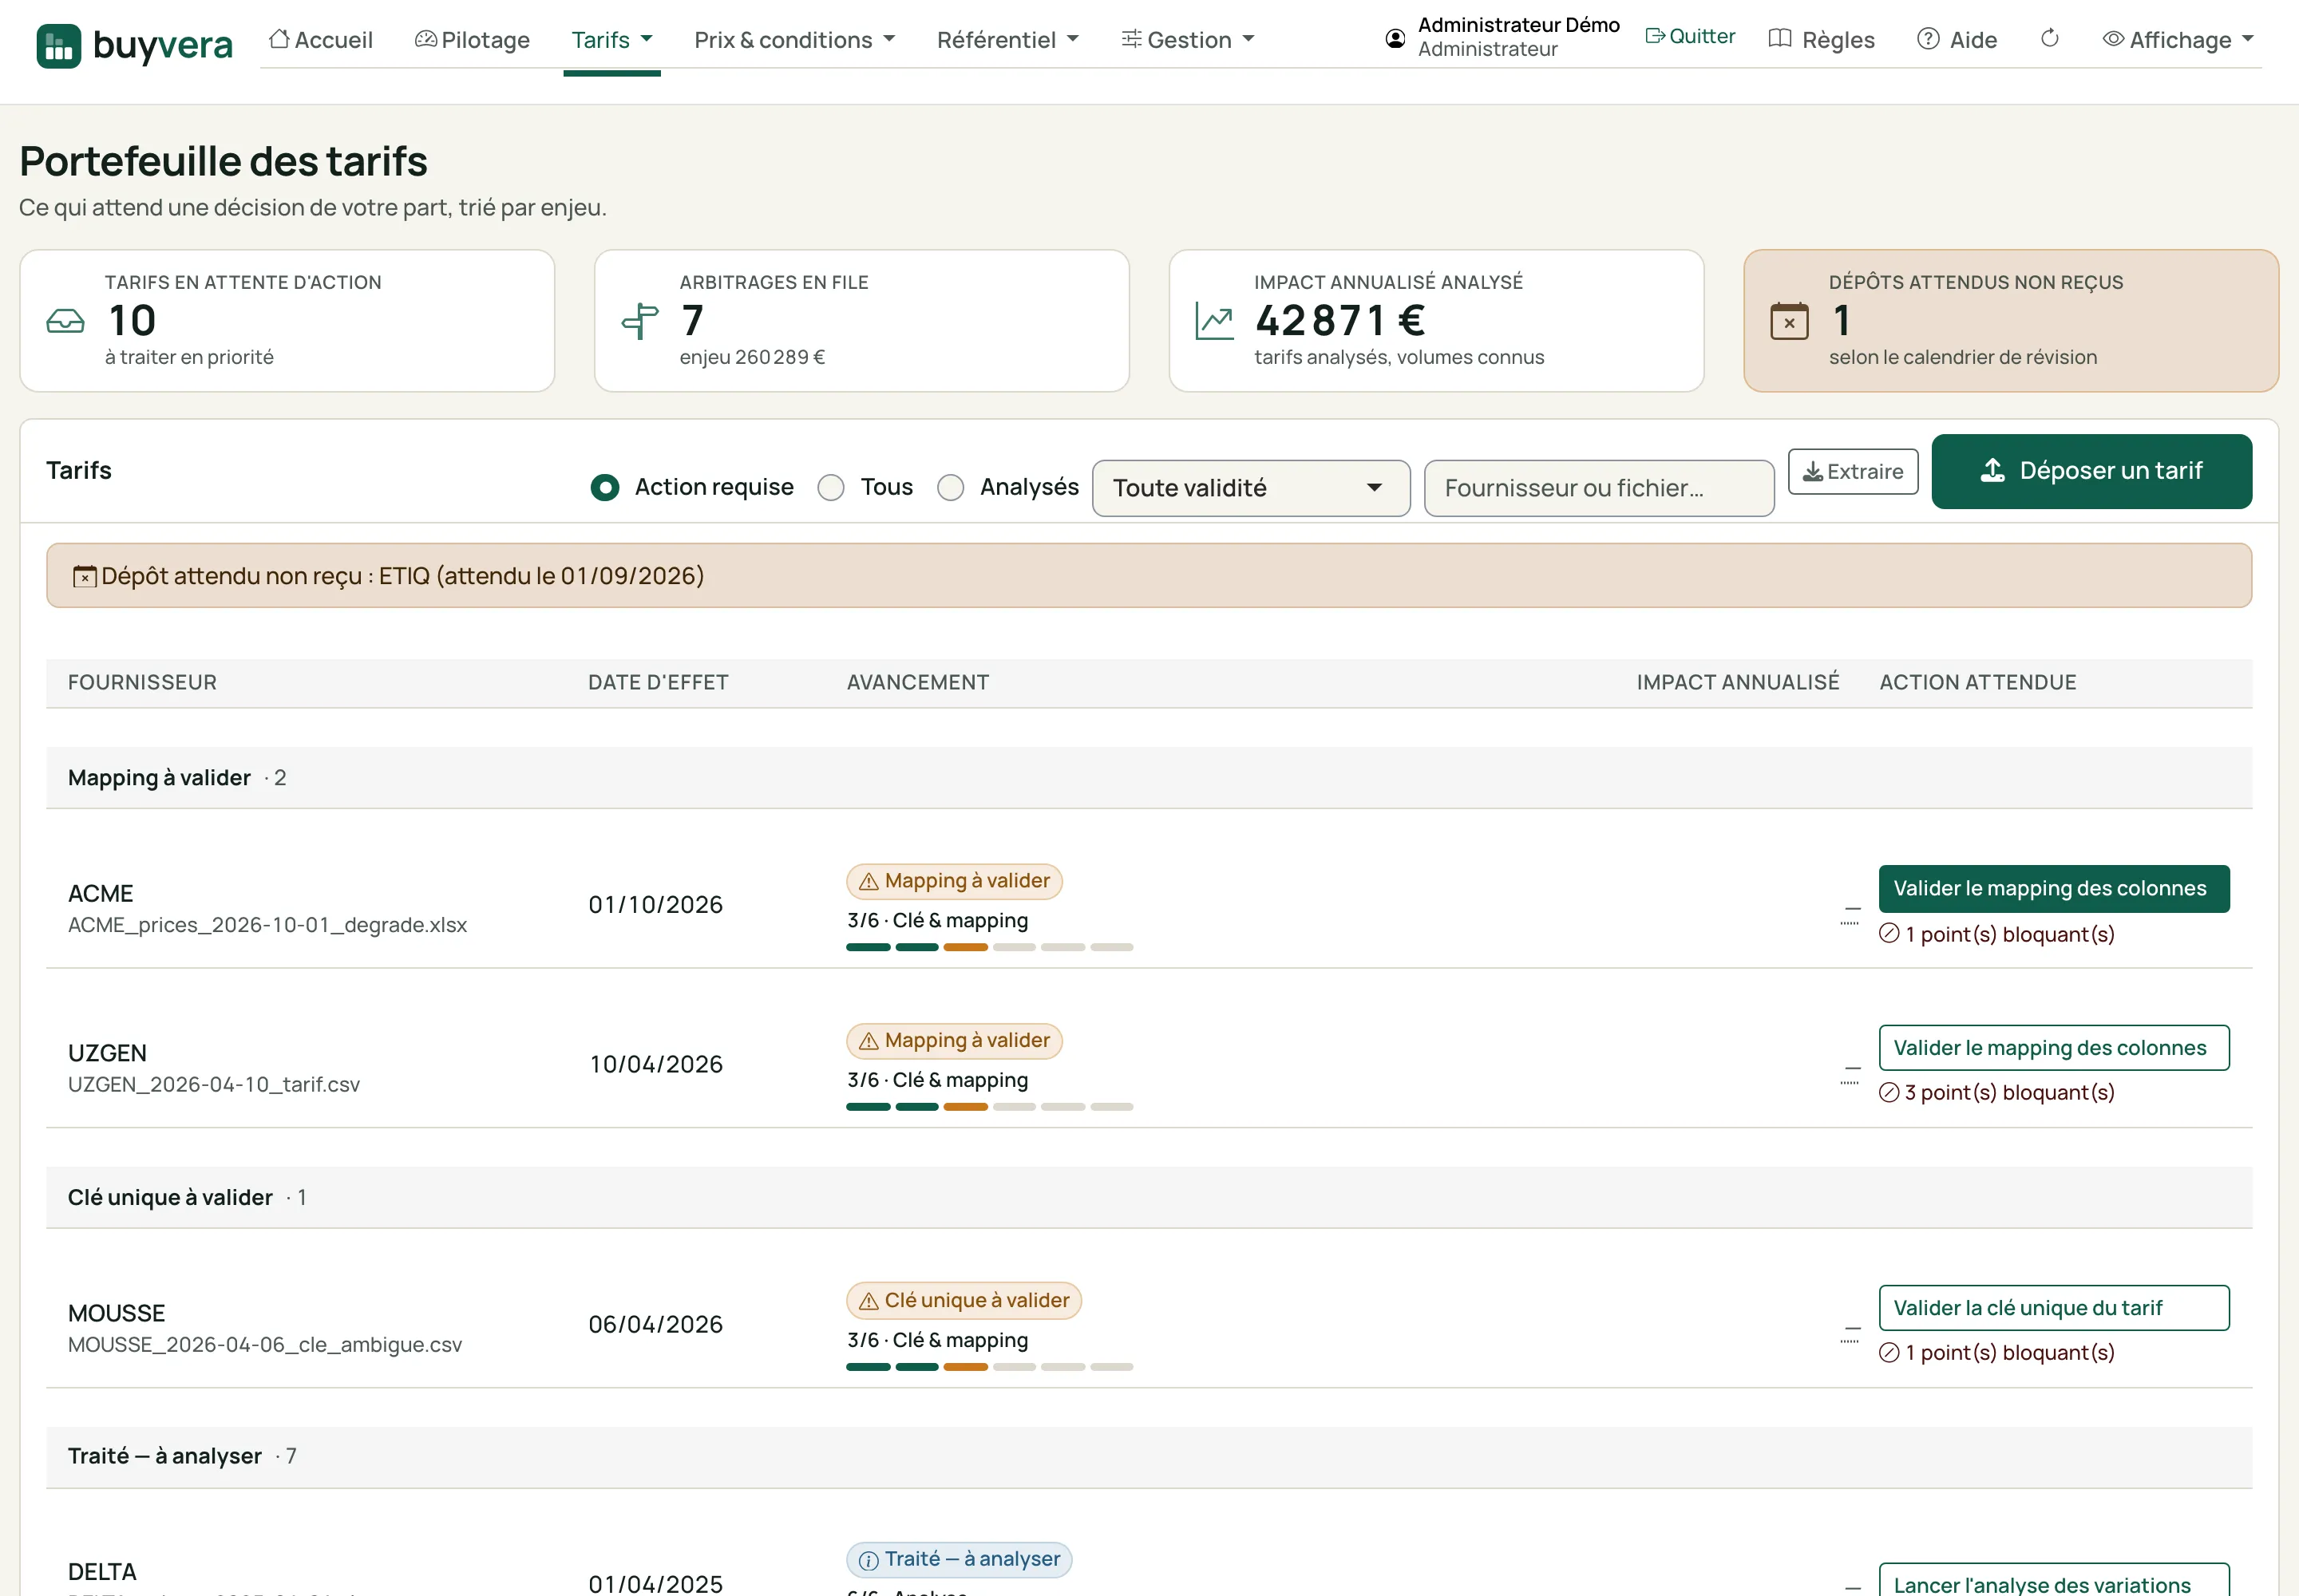Click the signpost icon on arbitrages card
This screenshot has height=1596, width=2299.
click(x=640, y=321)
